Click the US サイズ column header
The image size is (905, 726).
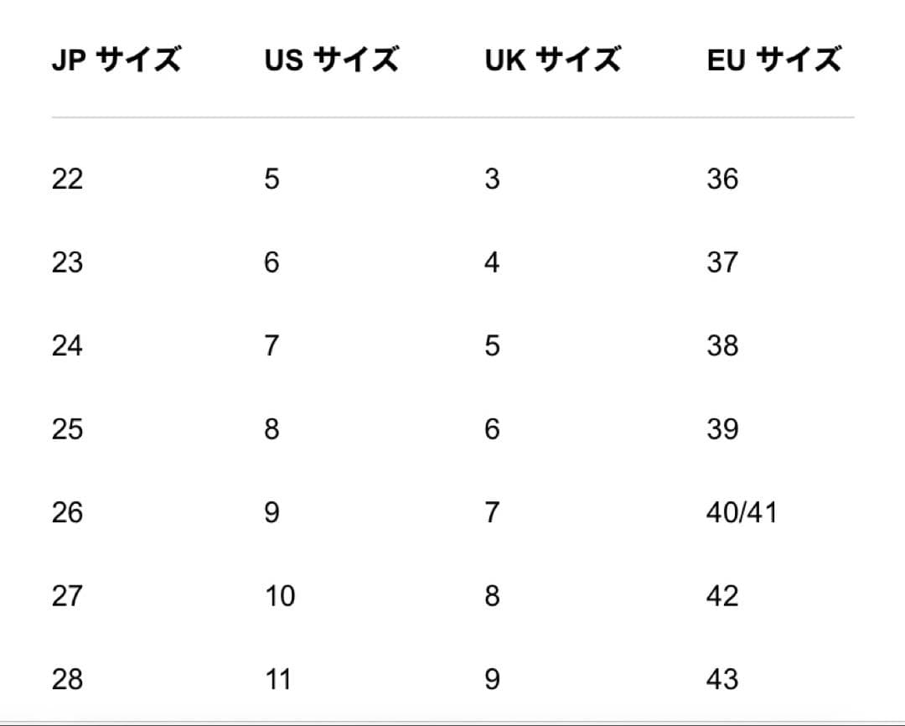coord(331,60)
